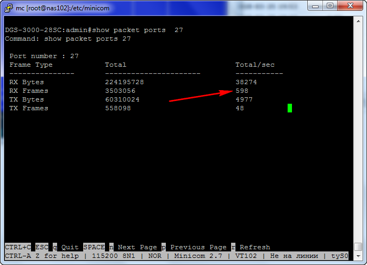The width and height of the screenshot is (367, 265).
Task: Click the RX Bytes per-second value 38274
Action: [246, 82]
